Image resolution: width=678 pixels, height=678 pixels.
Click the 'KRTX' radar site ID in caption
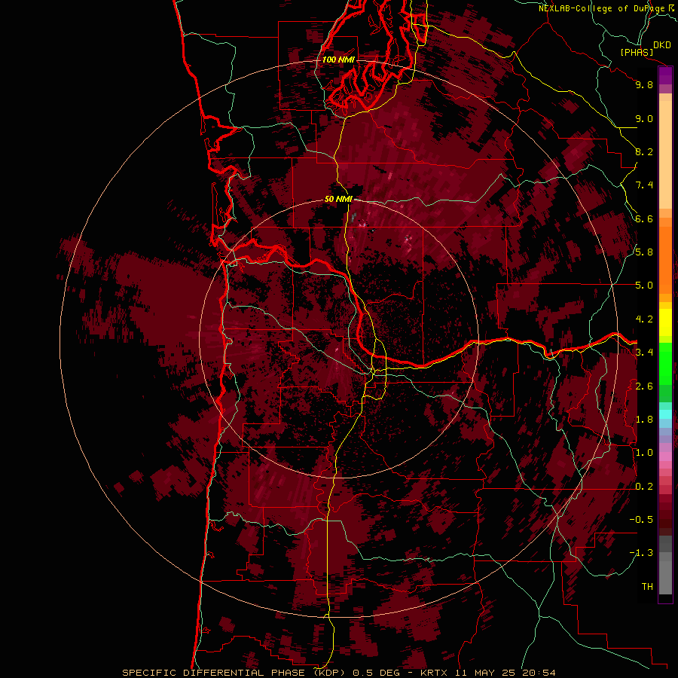435,673
